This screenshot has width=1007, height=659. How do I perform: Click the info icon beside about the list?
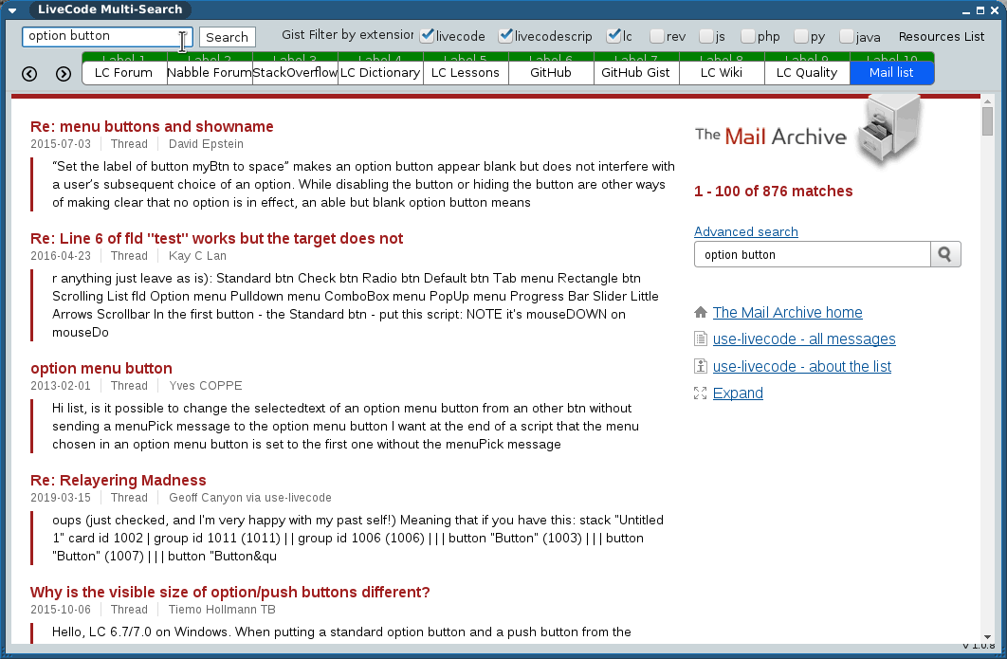[701, 366]
